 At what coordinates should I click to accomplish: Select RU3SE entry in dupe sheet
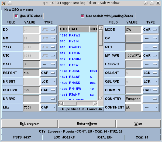(74, 71)
